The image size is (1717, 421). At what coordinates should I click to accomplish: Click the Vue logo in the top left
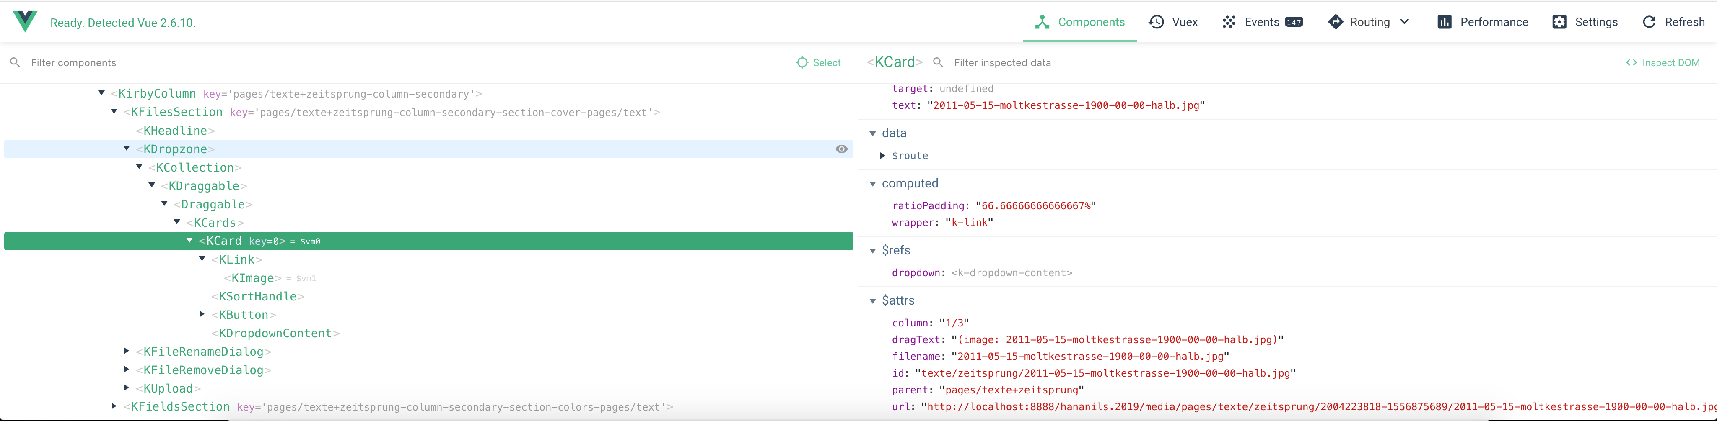25,21
